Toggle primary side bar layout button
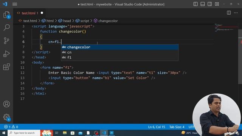Viewport: 242px width, 136px height. click(195, 4)
